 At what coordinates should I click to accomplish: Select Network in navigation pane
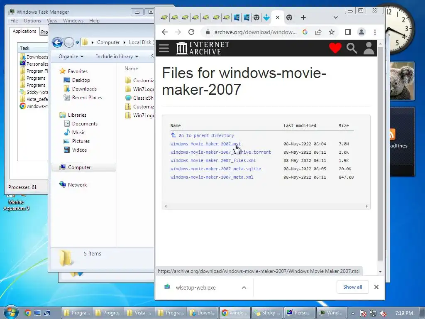[77, 185]
